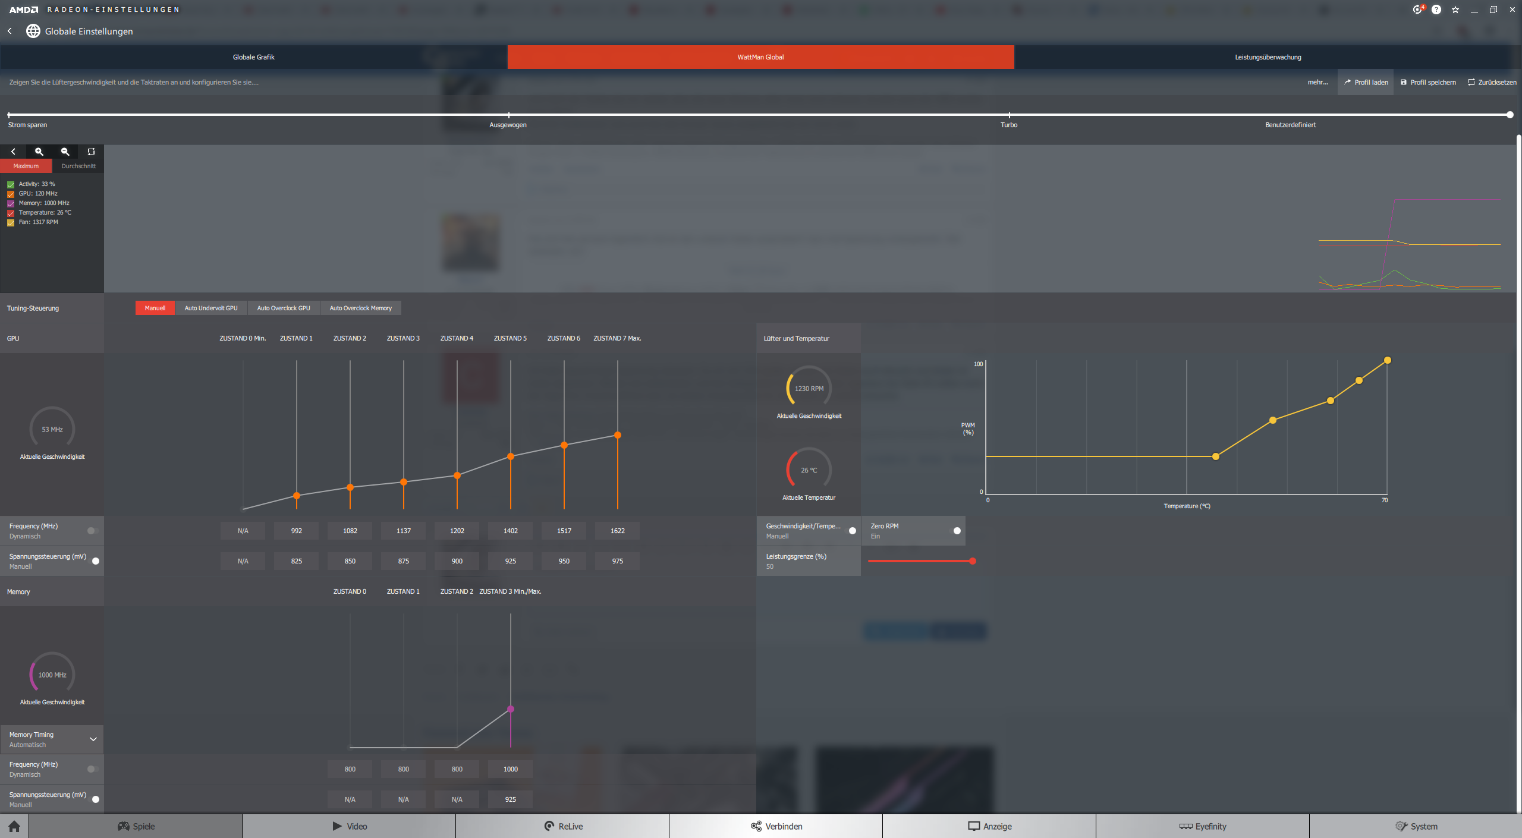Zoom in on the monitoring graph
The width and height of the screenshot is (1522, 838).
39,152
